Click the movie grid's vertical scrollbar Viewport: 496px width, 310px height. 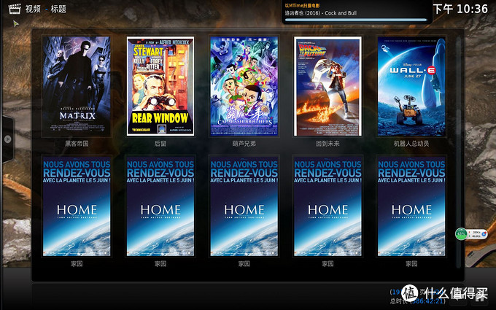(x=459, y=152)
